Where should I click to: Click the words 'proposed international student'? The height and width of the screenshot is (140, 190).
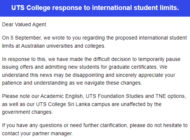click(x=151, y=38)
